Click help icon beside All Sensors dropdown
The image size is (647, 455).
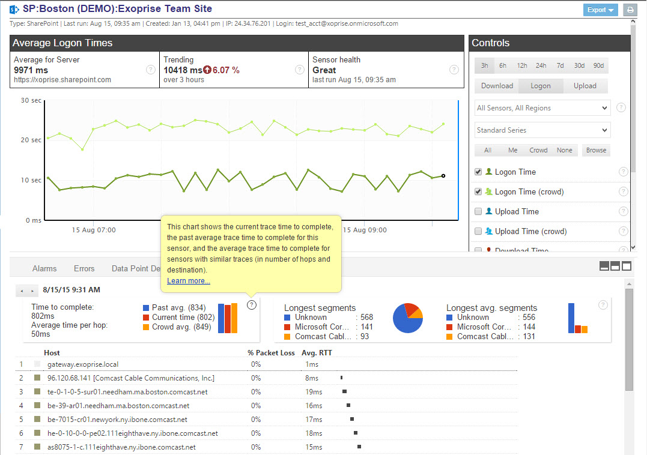tap(621, 107)
